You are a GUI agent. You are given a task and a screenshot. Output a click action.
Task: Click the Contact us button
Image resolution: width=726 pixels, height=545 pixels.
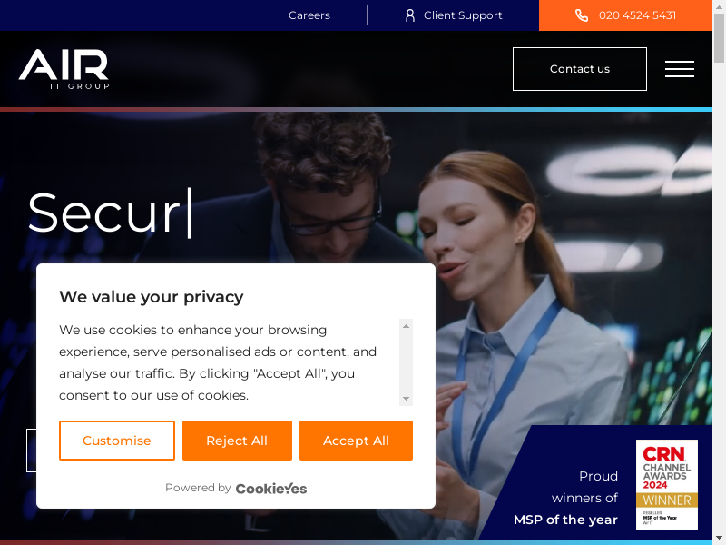click(x=580, y=69)
